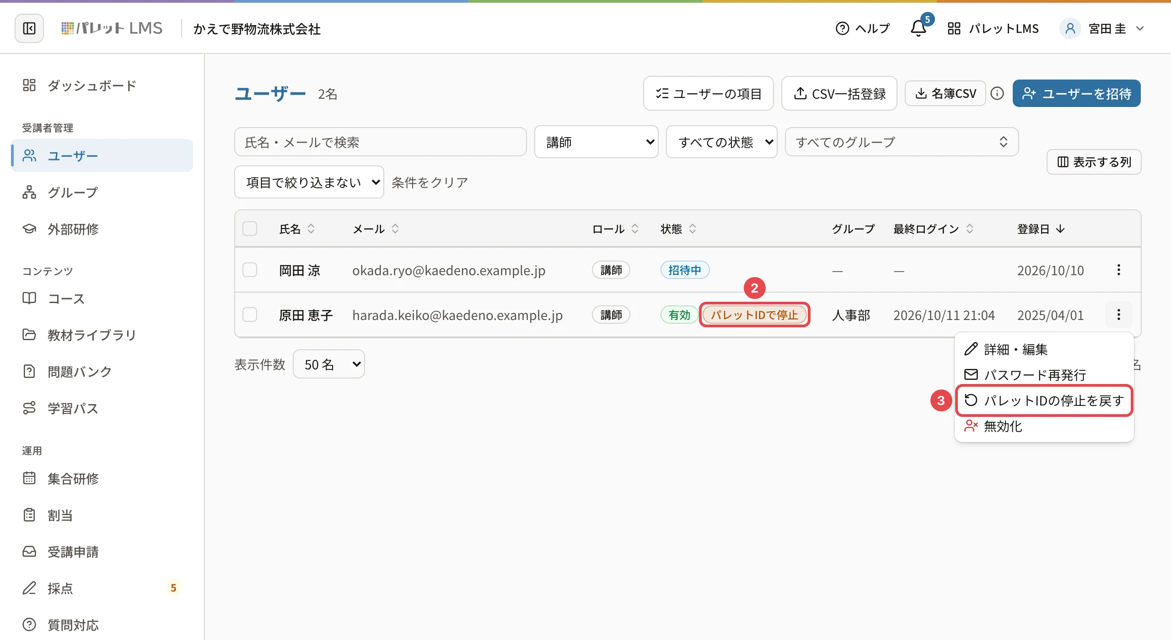Choose パスワード再発行 in the menu
Viewport: 1171px width, 640px height.
(1044, 375)
